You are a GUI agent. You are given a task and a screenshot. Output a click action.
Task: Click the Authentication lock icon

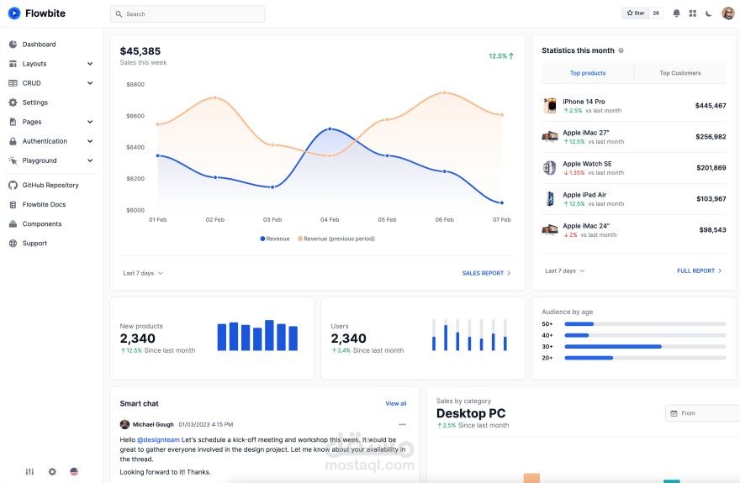pos(13,141)
